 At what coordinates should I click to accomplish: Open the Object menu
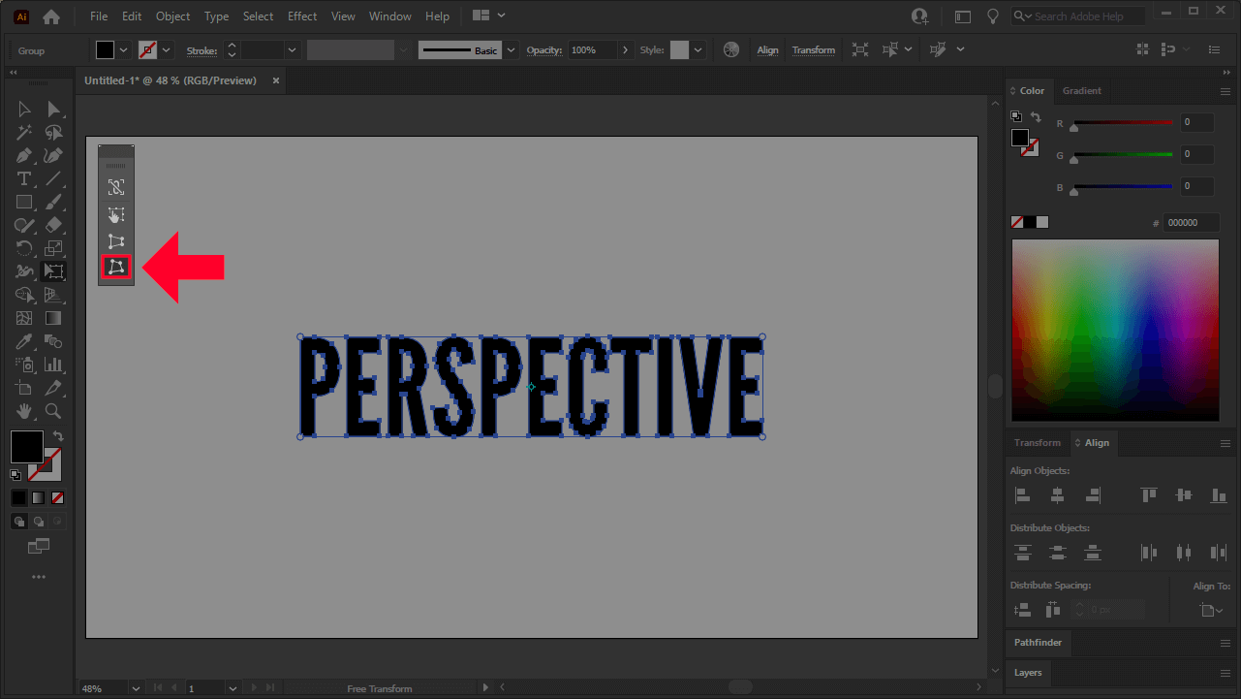[173, 16]
